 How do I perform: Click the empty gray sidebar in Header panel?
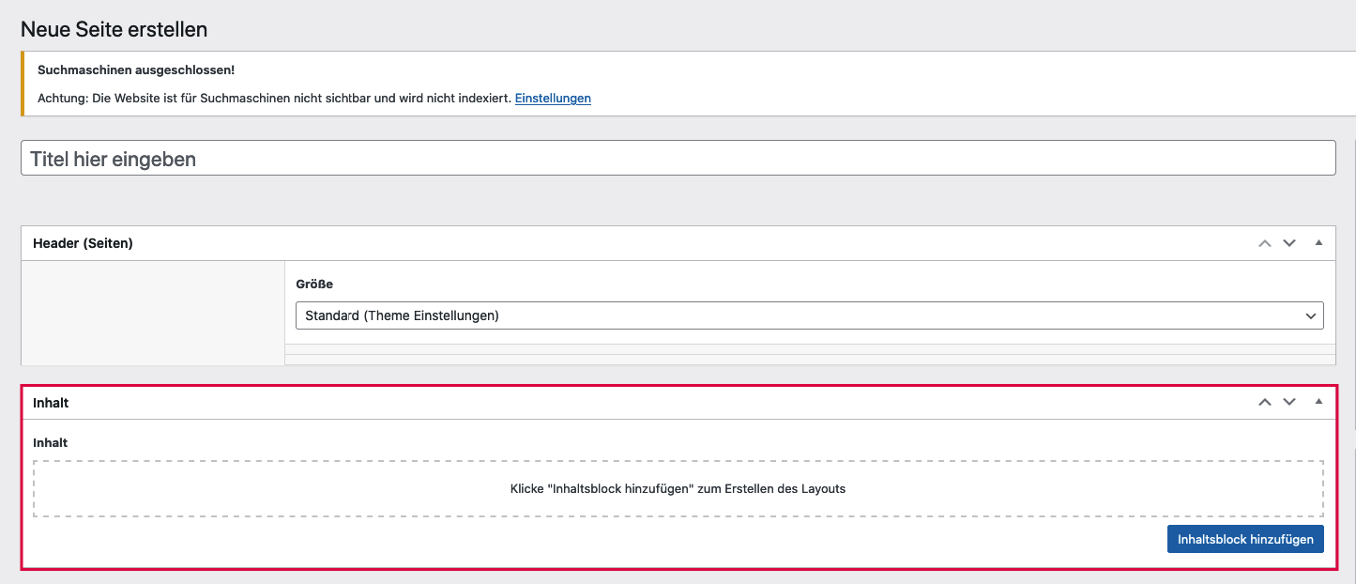[x=152, y=314]
